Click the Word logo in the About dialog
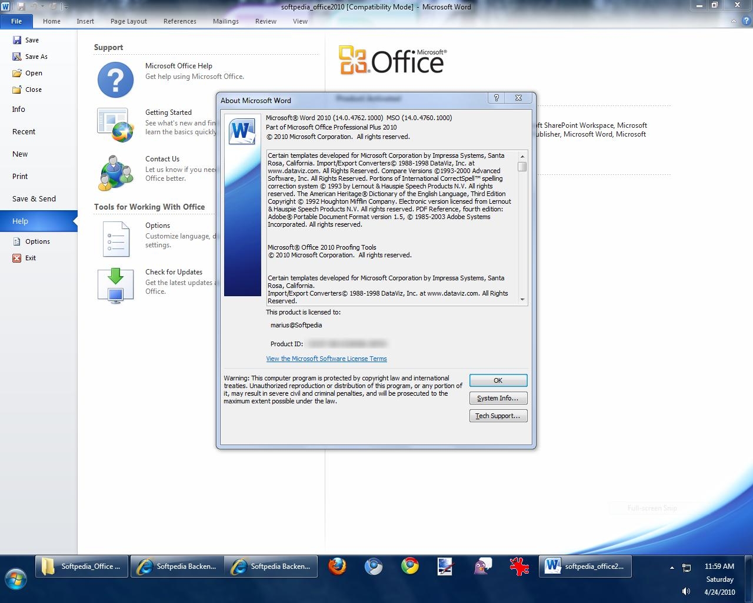 242,131
